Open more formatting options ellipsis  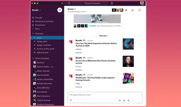(100, 100)
